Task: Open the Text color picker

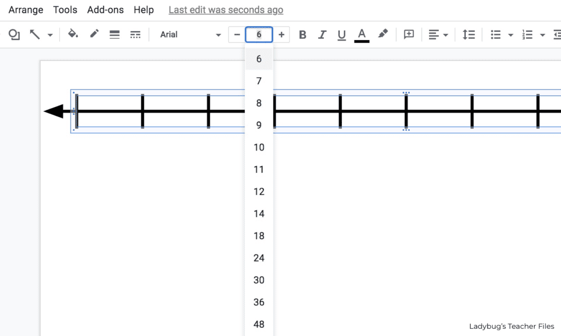Action: [362, 36]
